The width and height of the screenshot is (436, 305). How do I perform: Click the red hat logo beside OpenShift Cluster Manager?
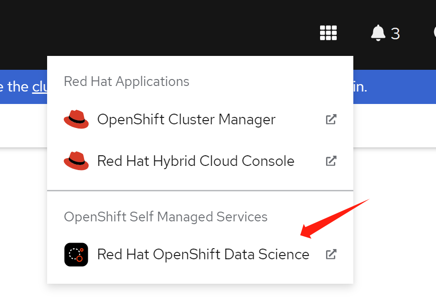(x=76, y=120)
